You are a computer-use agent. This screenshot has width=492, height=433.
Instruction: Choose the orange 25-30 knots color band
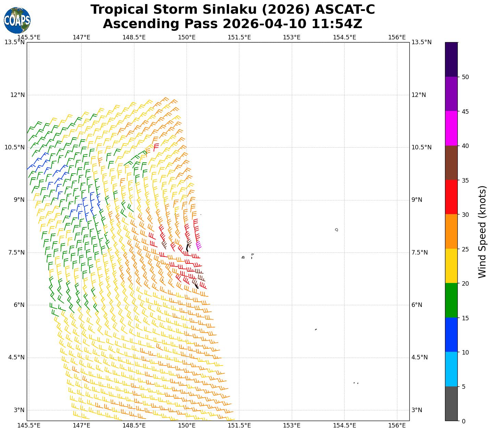tap(451, 232)
